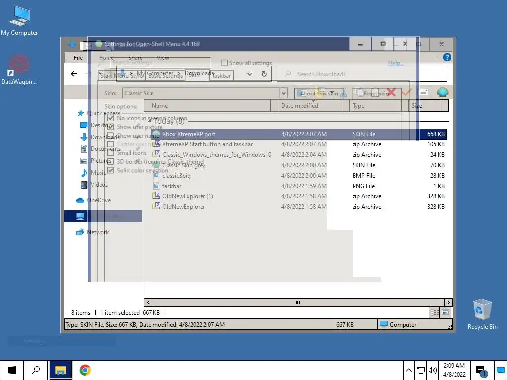The image size is (507, 380).
Task: Open the View ribbon tab
Action: [x=163, y=58]
